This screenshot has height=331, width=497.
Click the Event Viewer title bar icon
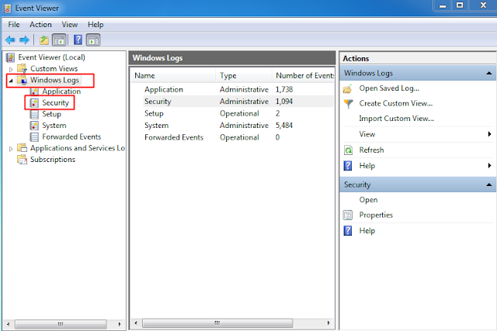[8, 9]
